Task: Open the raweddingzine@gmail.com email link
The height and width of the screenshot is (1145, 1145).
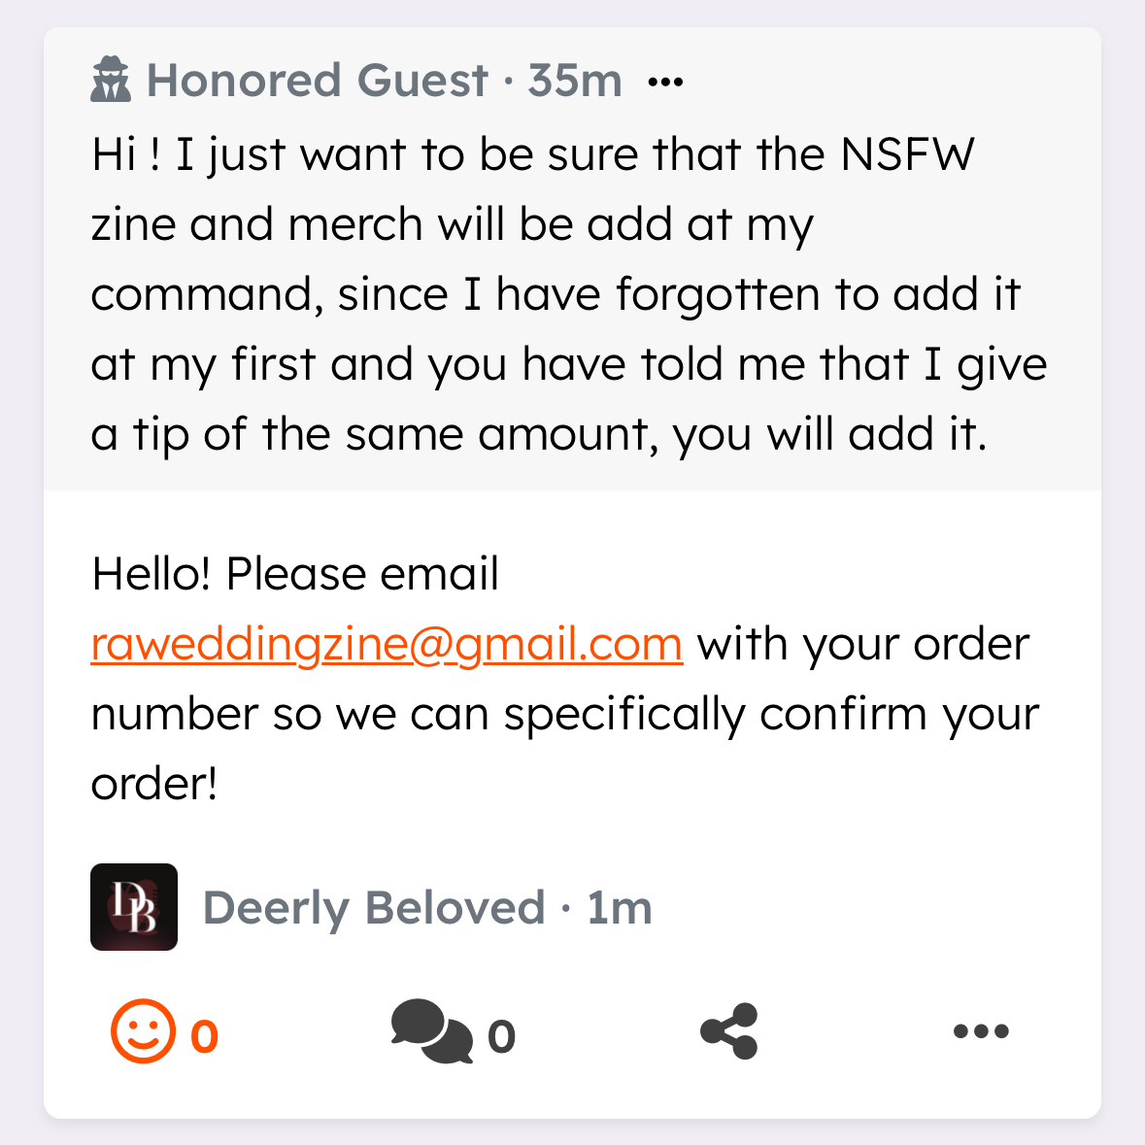Action: point(387,644)
